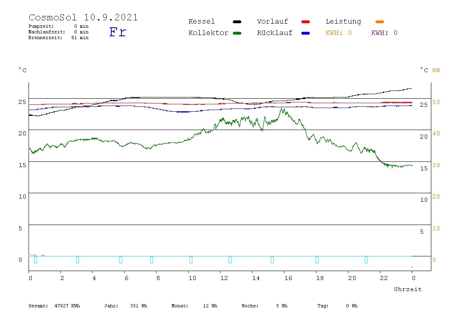Click hour '22' on the time axis
The width and height of the screenshot is (468, 331).
384,278
